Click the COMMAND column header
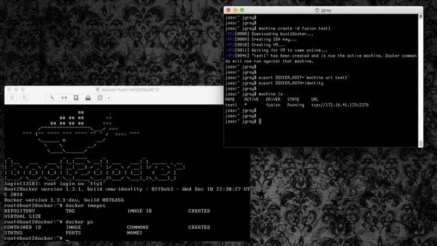Viewport: 437px width, 246px height. click(x=138, y=228)
